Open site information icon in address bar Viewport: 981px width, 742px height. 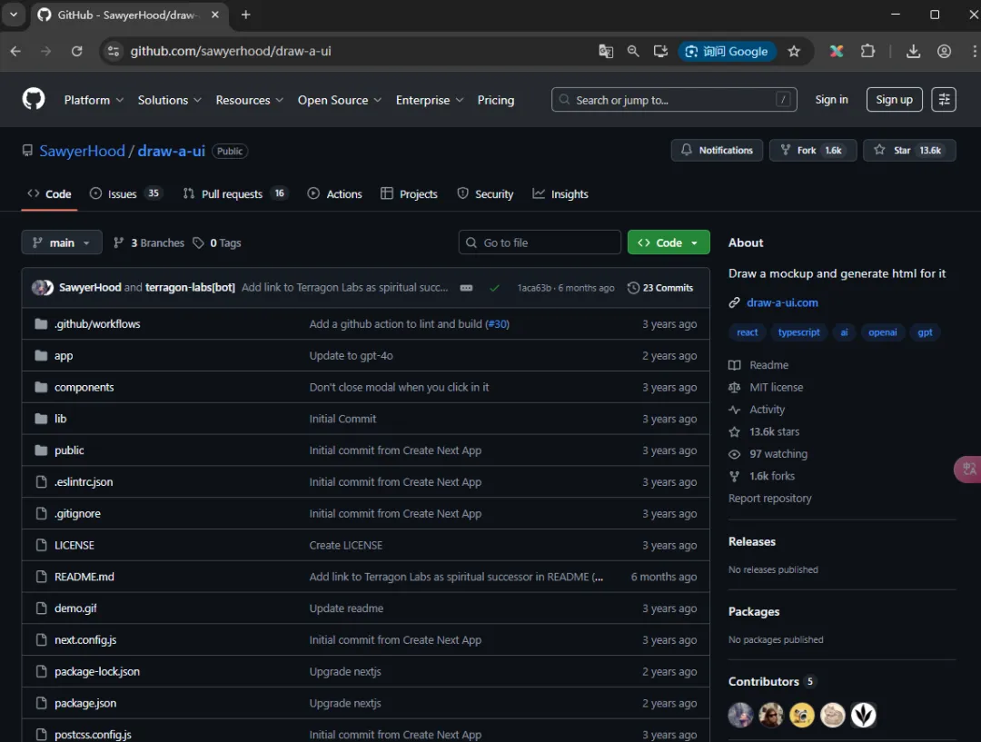[114, 51]
